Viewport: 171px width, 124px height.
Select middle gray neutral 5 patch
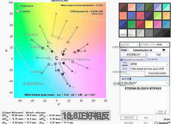[149, 33]
